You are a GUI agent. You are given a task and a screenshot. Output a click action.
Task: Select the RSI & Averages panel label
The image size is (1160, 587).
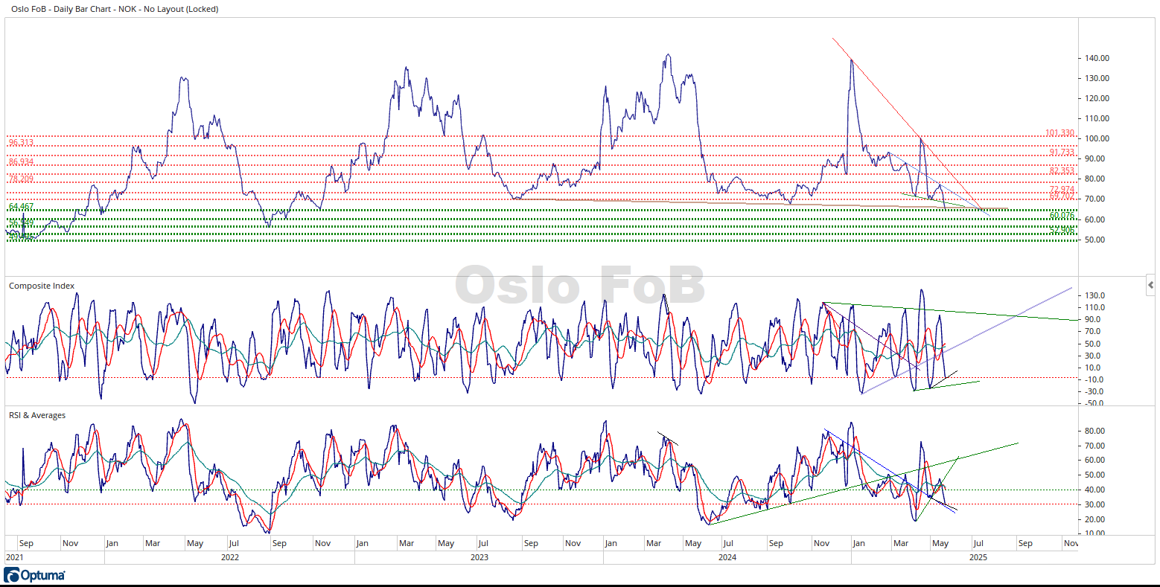(x=37, y=415)
